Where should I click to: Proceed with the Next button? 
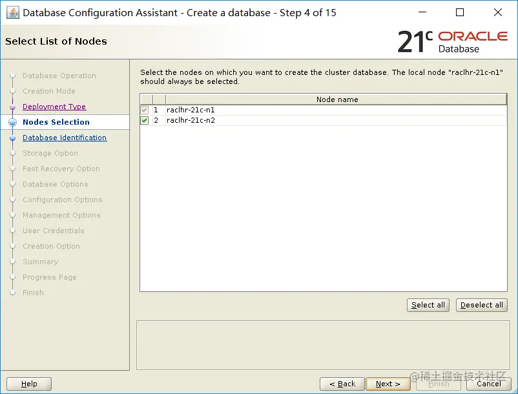pyautogui.click(x=388, y=384)
